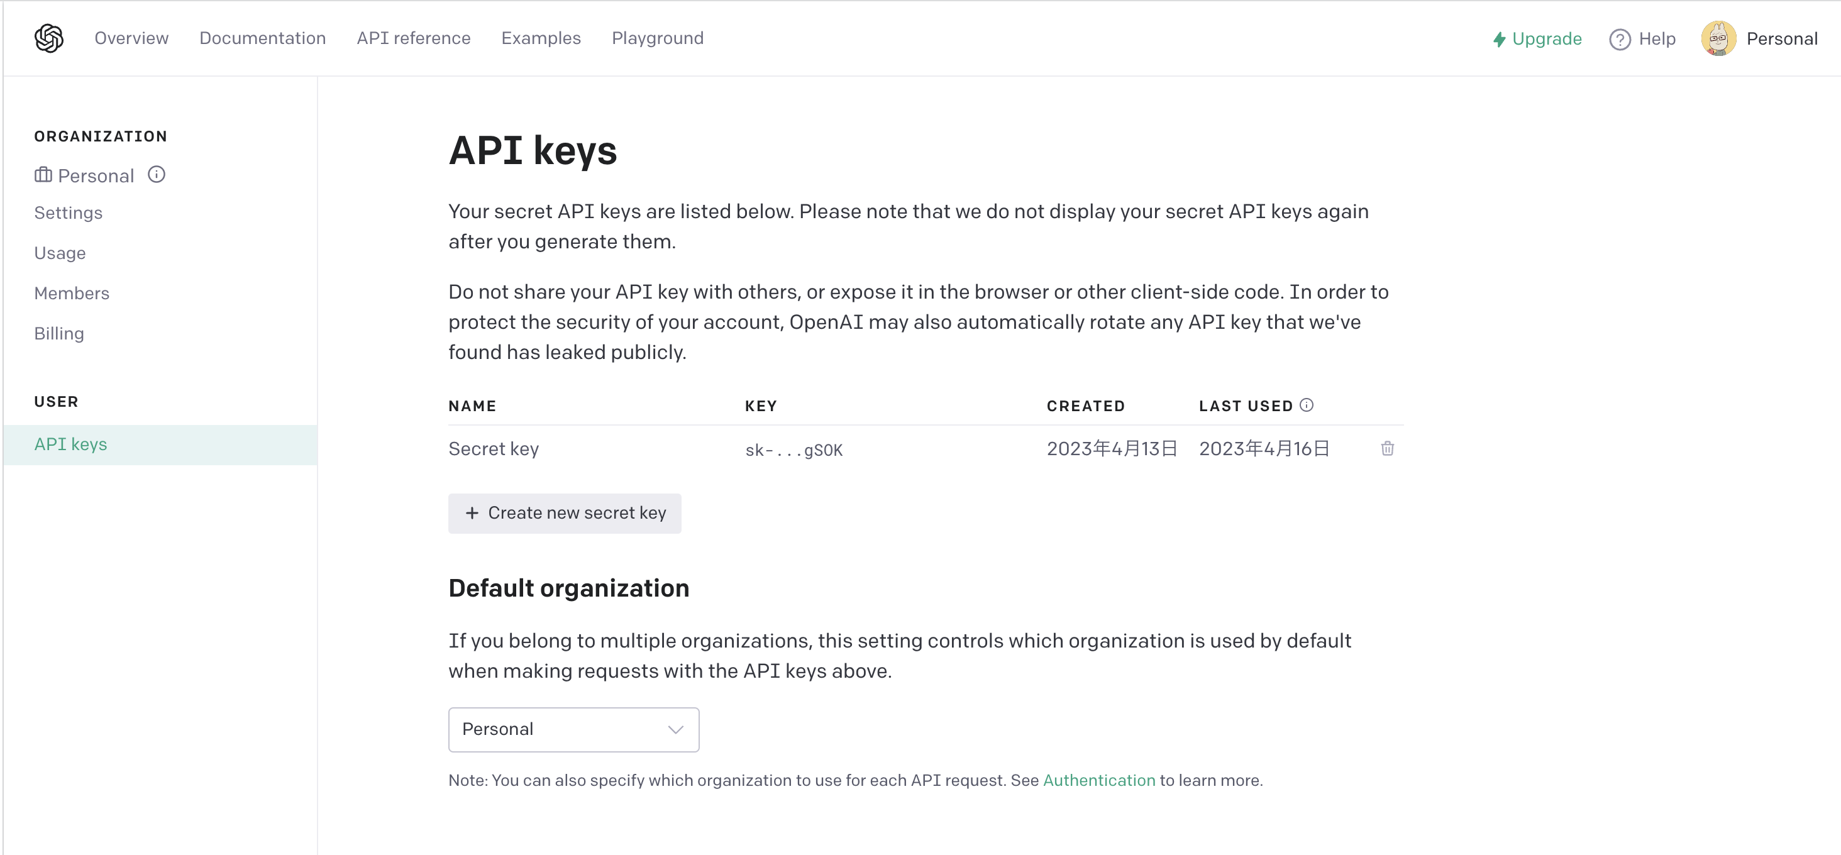Click the briefcase icon next to Personal
1841x855 pixels.
[x=43, y=174]
